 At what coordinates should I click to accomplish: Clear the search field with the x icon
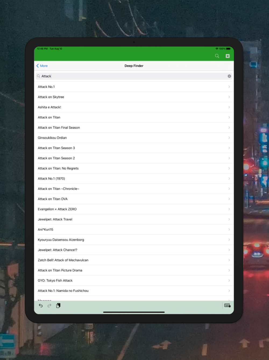[229, 76]
